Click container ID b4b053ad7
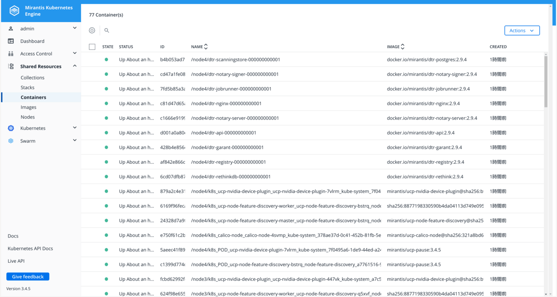This screenshot has width=557, height=297. tap(172, 59)
